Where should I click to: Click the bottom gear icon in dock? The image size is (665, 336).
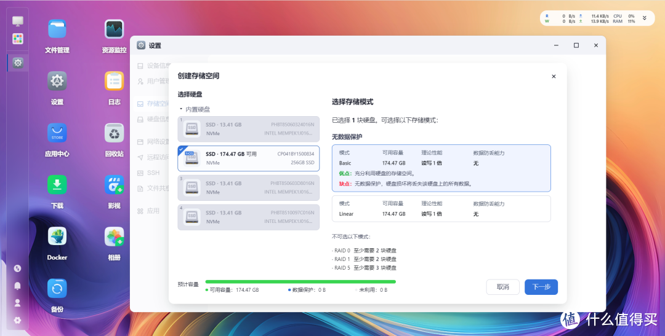coord(17,321)
